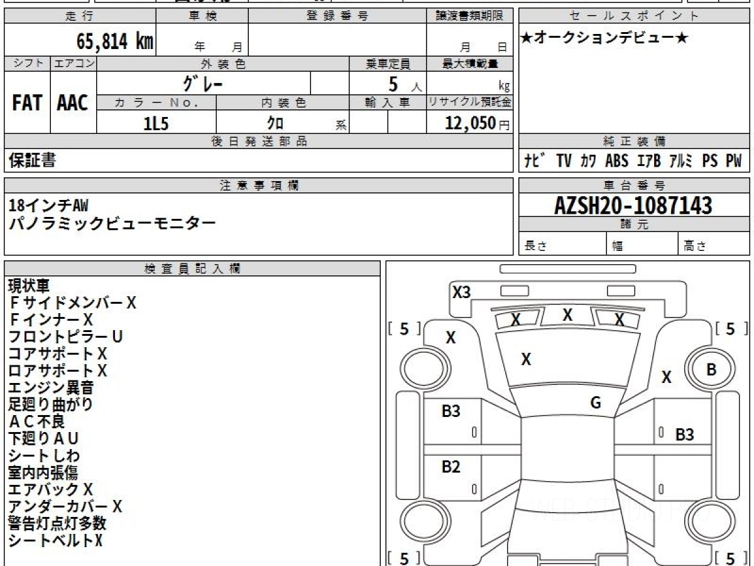The height and width of the screenshot is (566, 754).
Task: Select the ロアサポート X line
Action: 58,371
